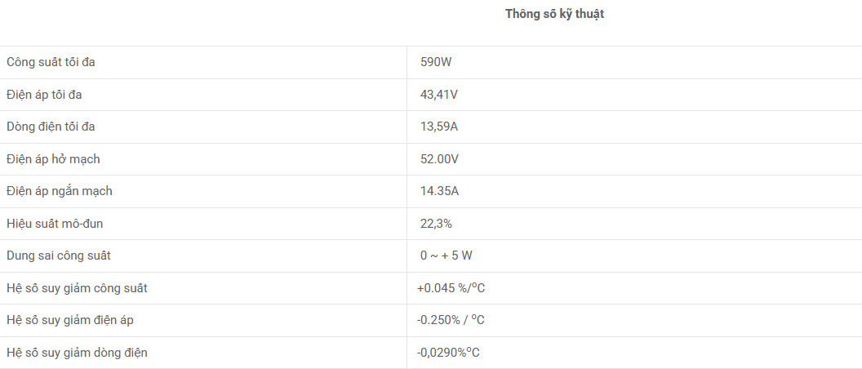The width and height of the screenshot is (862, 369).
Task: Click the "Thông số kỹ thuật" table header
Action: [554, 14]
